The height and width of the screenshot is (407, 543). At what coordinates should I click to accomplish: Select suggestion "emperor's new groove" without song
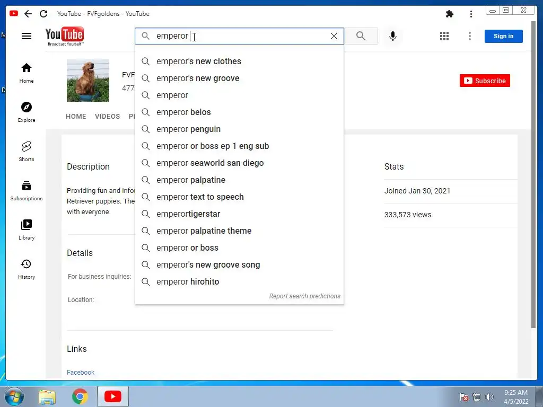coord(239,78)
